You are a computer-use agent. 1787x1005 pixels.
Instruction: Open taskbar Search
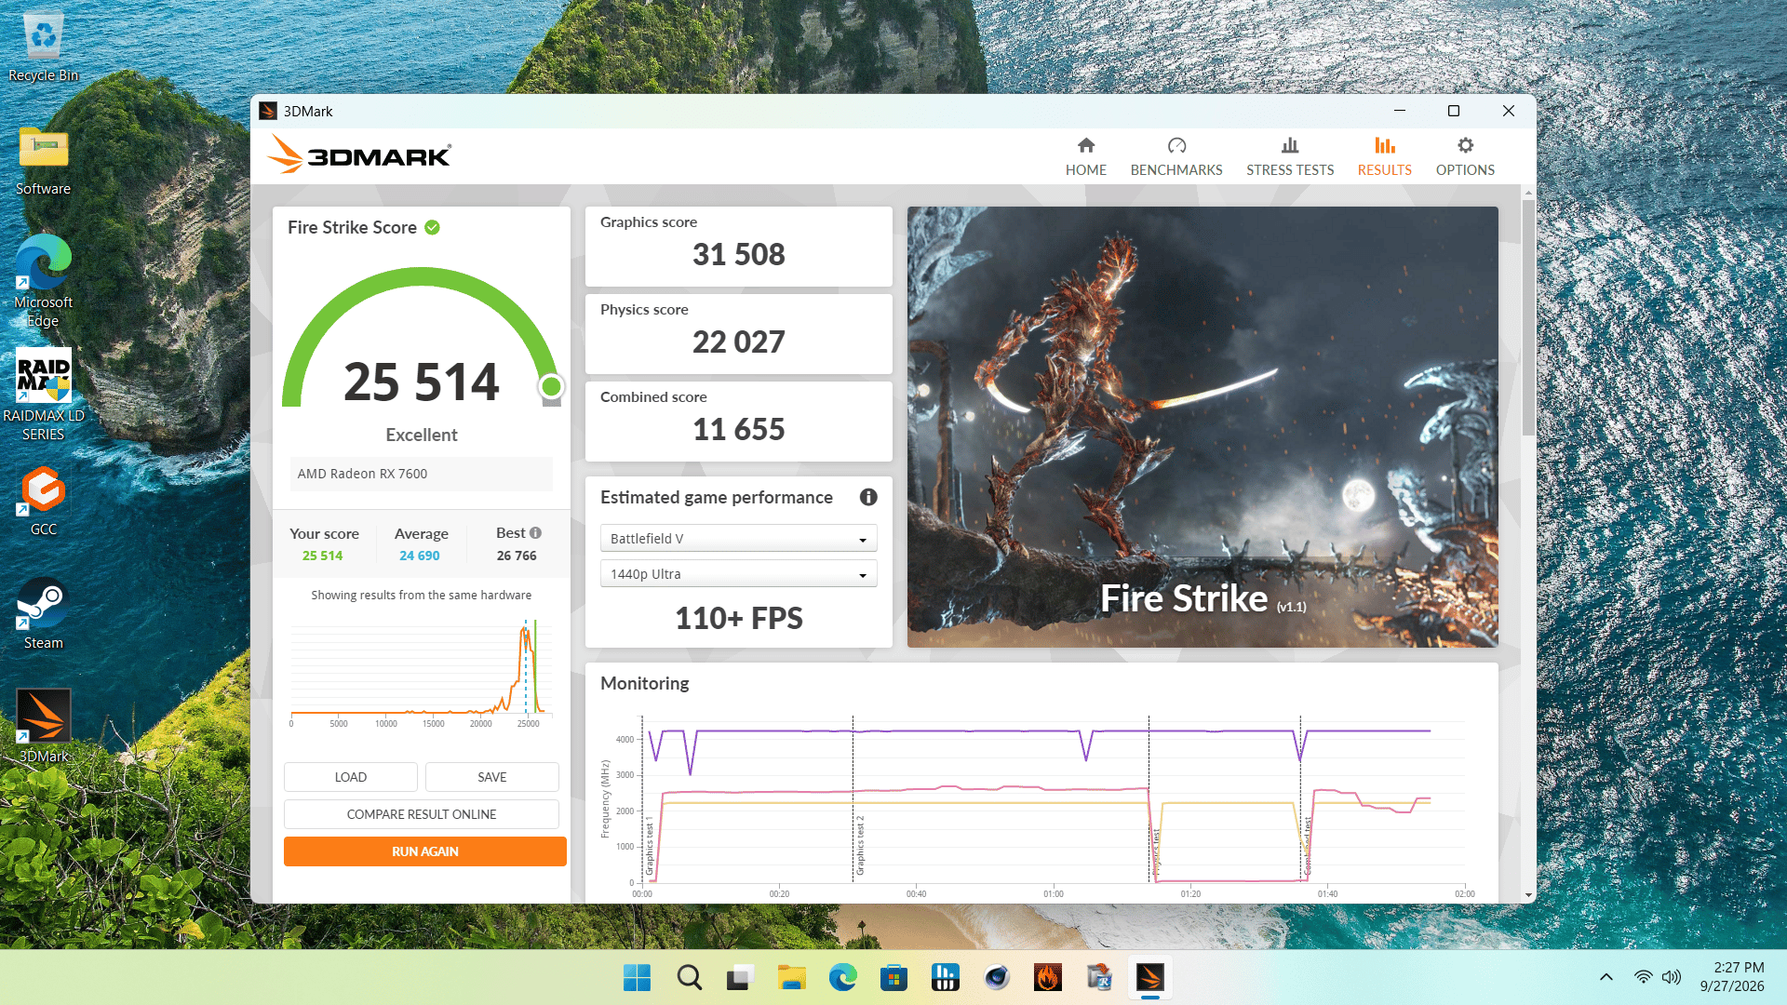pos(689,977)
